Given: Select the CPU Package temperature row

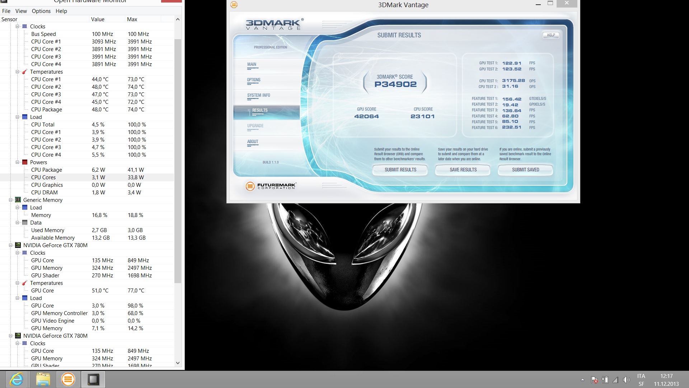Looking at the screenshot, I should 87,110.
